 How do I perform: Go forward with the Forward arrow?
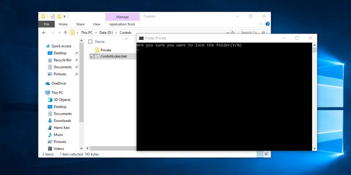(x=52, y=33)
